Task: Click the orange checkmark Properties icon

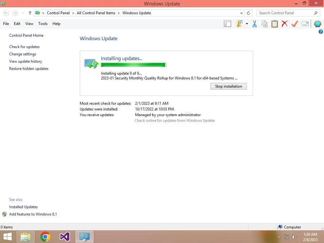Action: [295, 24]
